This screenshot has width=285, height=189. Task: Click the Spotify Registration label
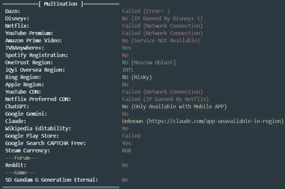pyautogui.click(x=37, y=55)
